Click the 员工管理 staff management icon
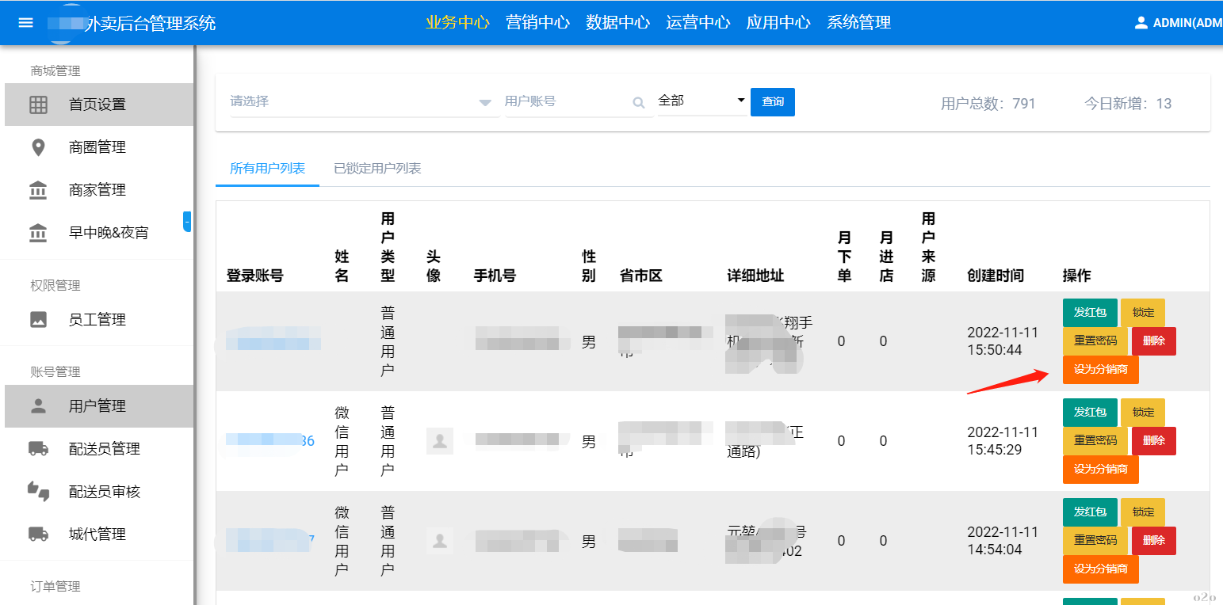 37,319
